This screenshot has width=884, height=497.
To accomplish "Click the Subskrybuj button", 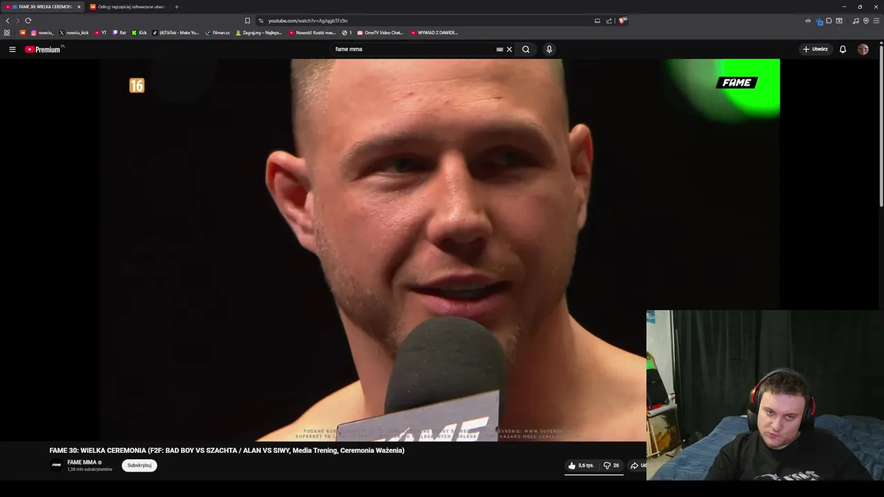I will [x=140, y=465].
